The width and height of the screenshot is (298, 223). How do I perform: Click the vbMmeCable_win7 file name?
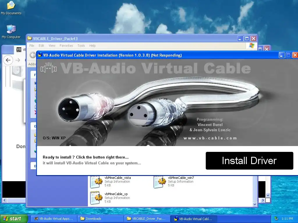[181, 178]
